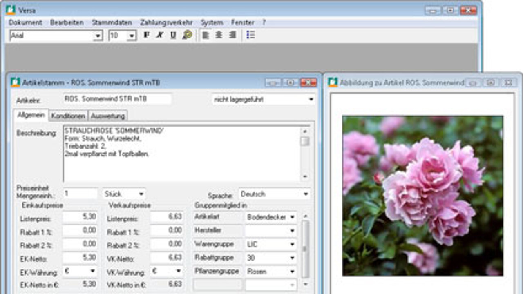The height and width of the screenshot is (294, 523).
Task: Click the Artikelnr input field
Action: (x=117, y=99)
